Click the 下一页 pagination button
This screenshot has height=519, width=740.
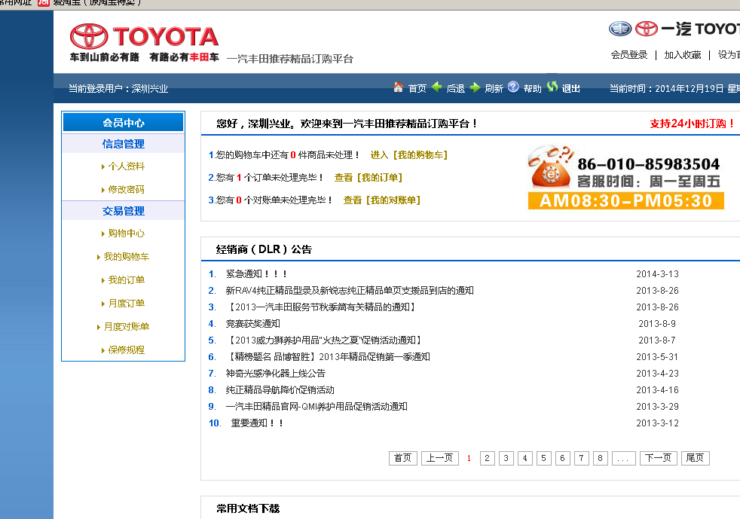[659, 458]
